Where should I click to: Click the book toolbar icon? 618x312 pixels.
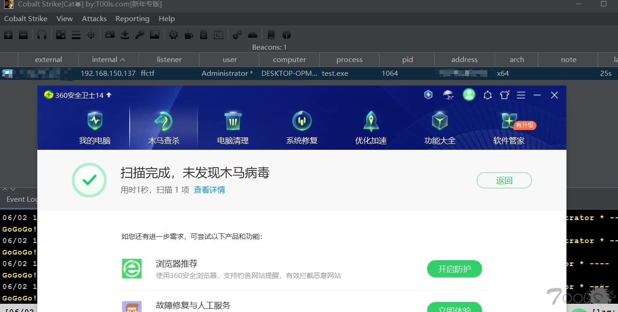271,35
